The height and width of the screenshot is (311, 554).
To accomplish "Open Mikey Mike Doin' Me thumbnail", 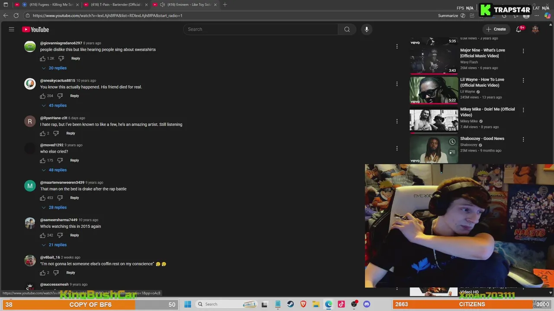I will [x=434, y=120].
